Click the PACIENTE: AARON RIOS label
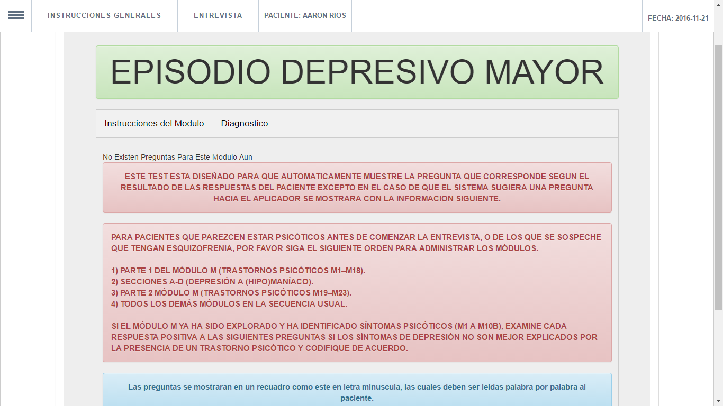This screenshot has height=406, width=723. pos(305,16)
